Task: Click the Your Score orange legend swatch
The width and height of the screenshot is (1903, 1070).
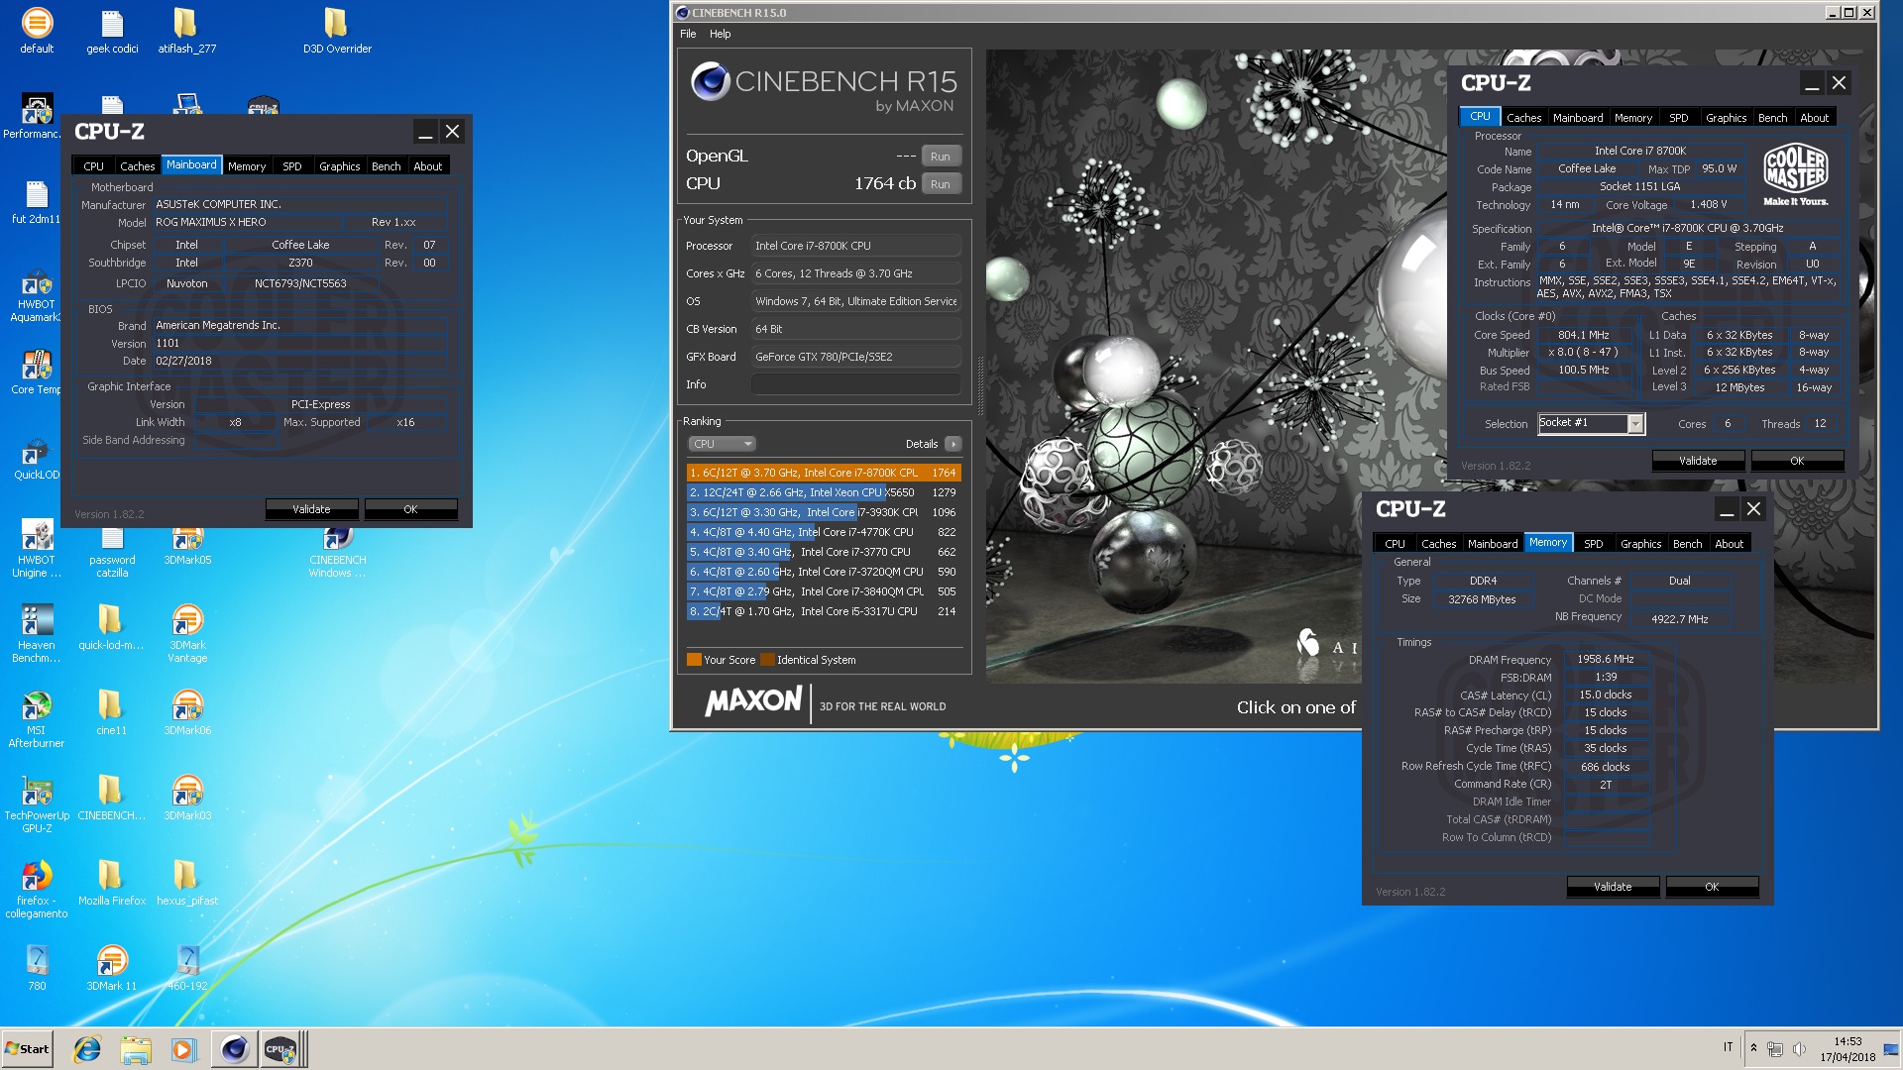Action: click(x=694, y=660)
